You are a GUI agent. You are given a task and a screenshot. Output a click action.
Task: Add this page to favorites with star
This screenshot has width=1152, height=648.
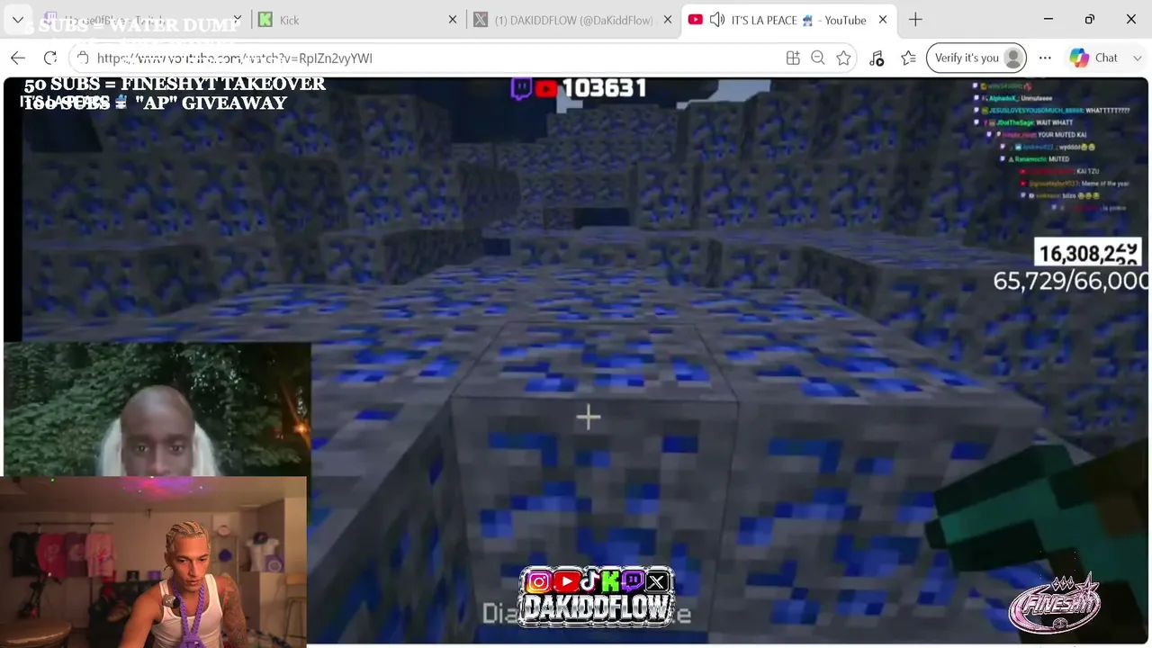(843, 58)
